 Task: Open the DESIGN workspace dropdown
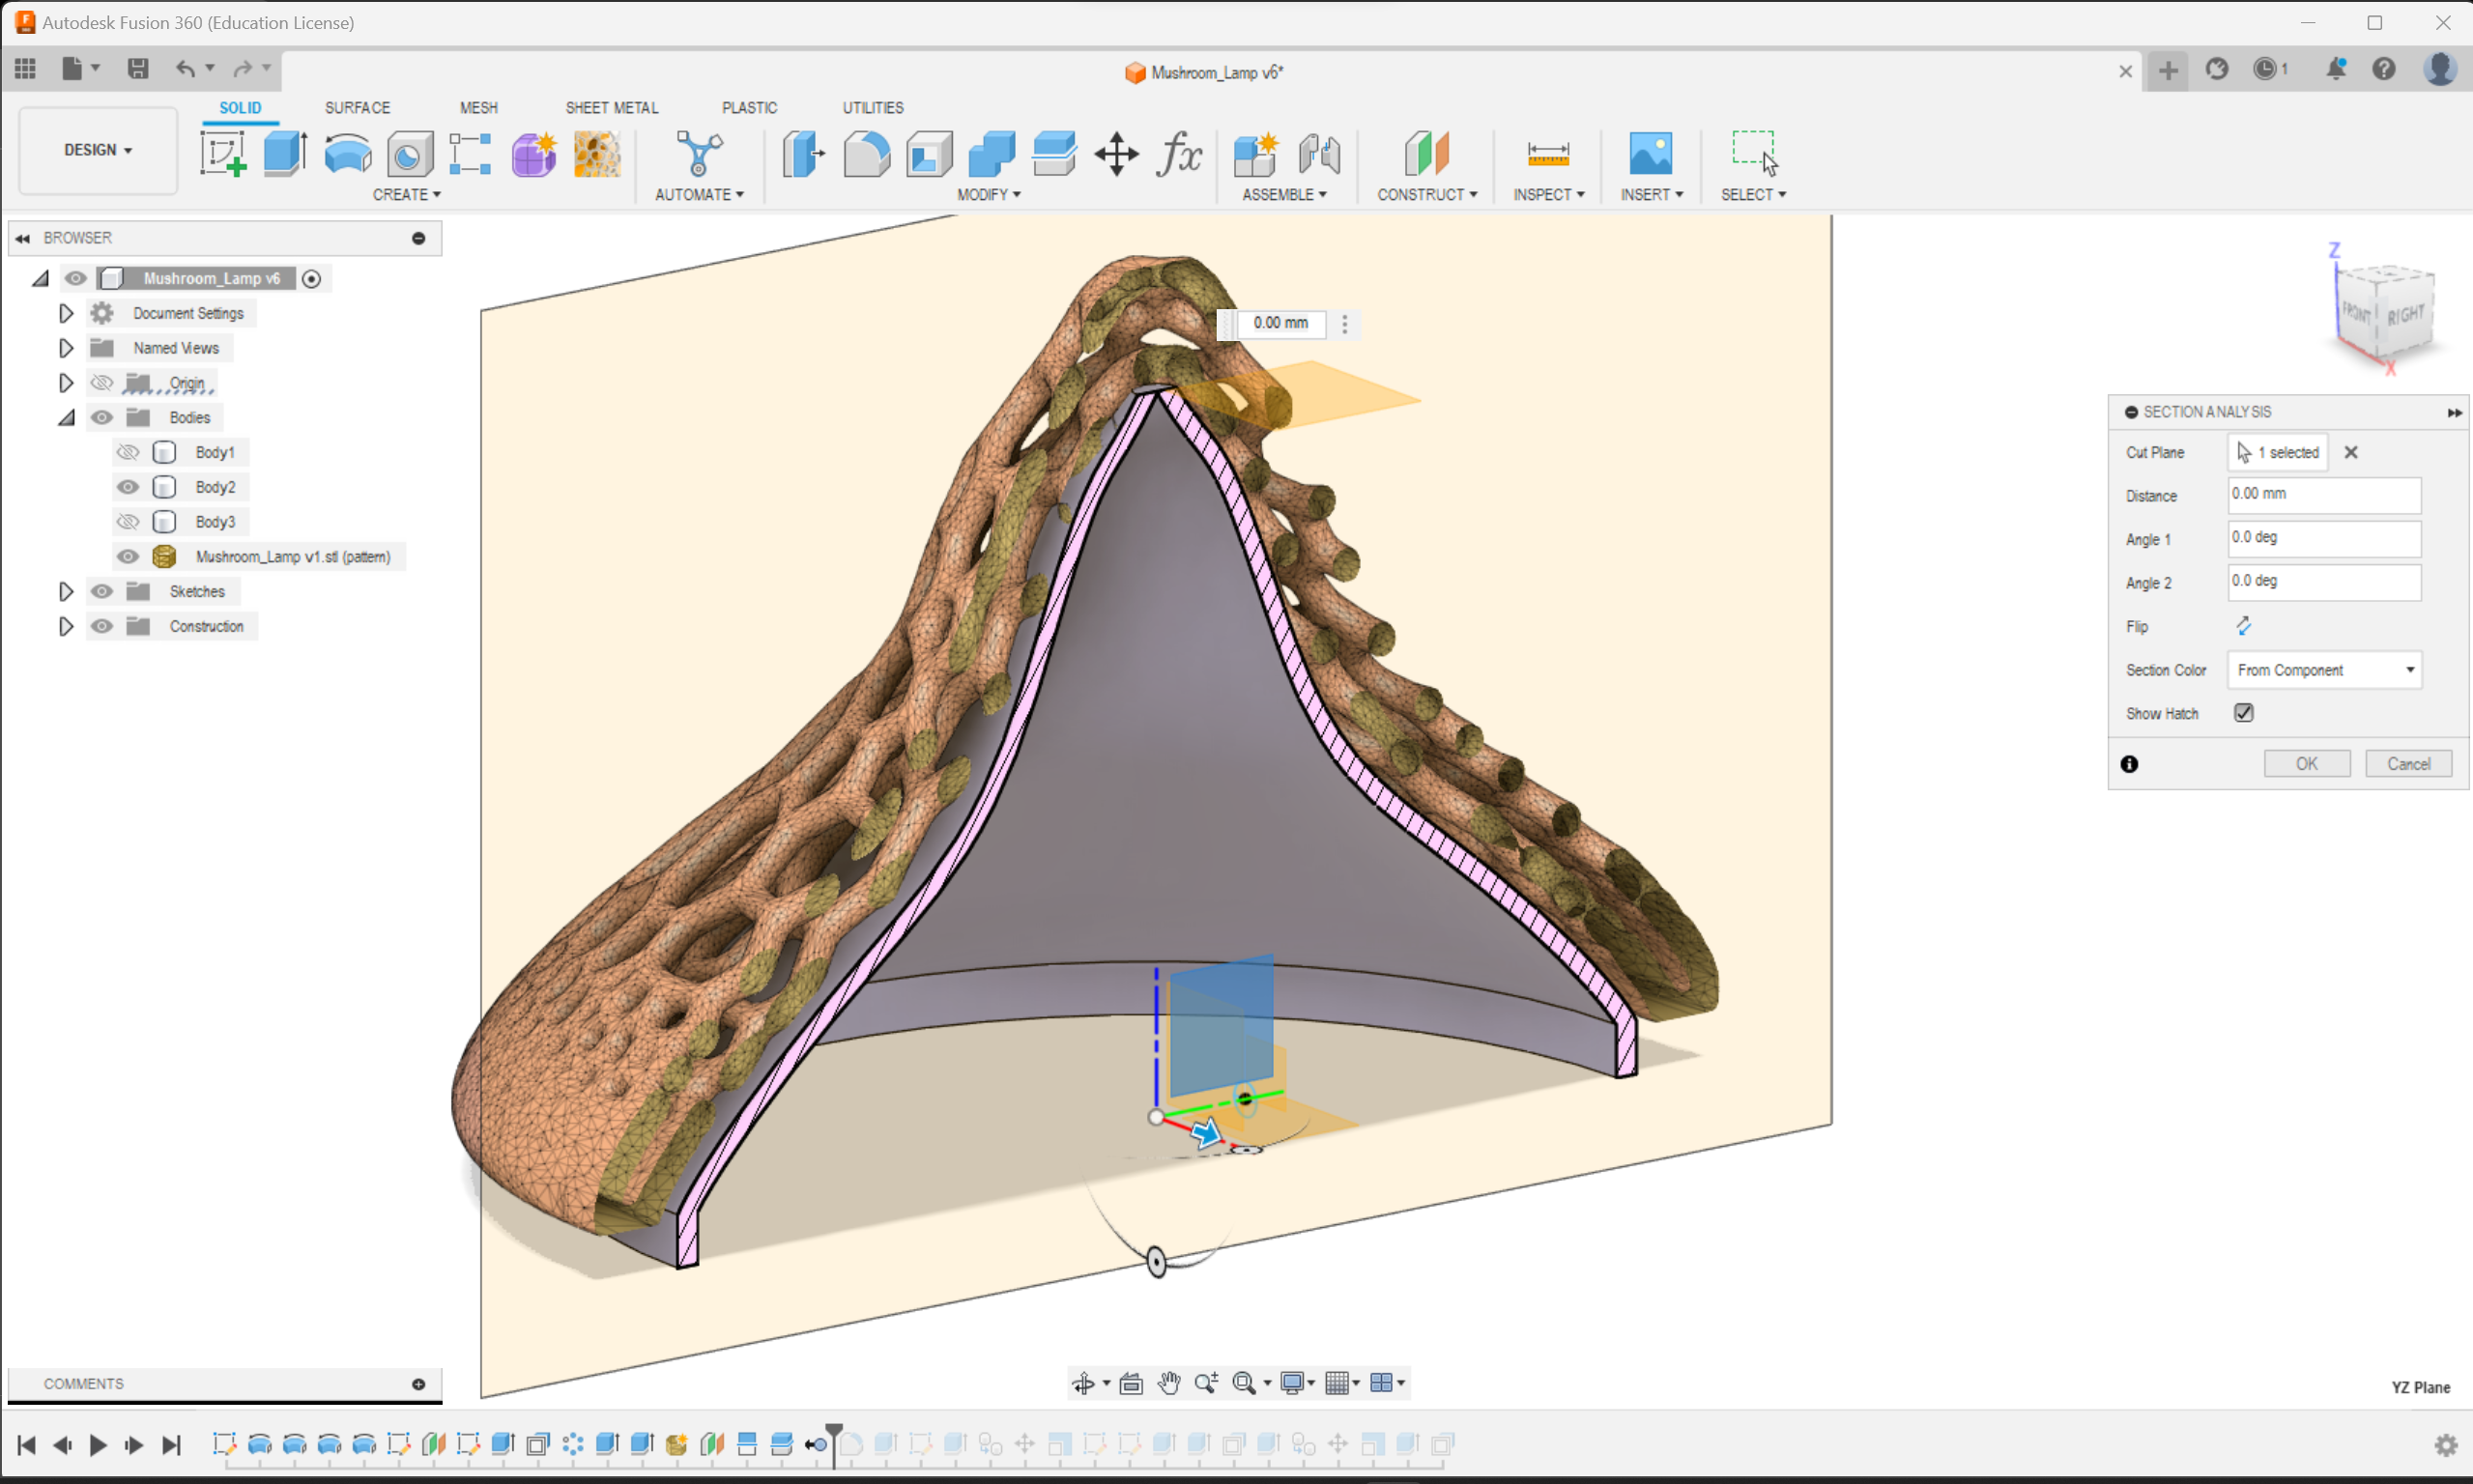(98, 150)
